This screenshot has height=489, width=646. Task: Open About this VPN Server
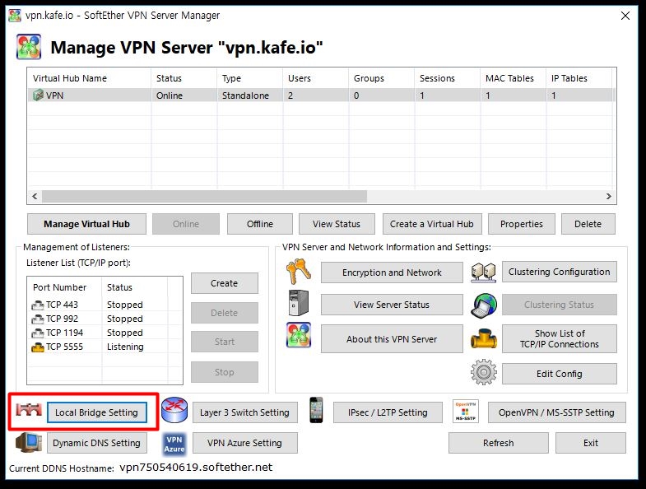(x=392, y=339)
